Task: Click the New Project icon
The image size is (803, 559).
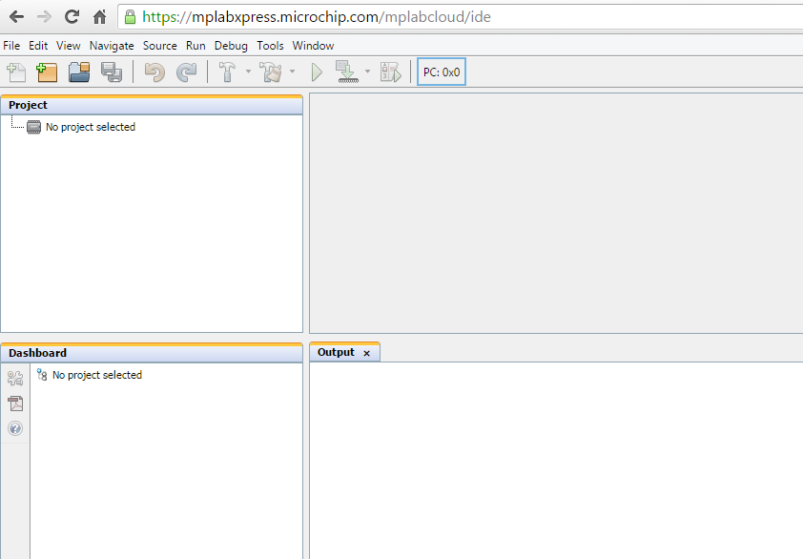Action: click(x=47, y=72)
